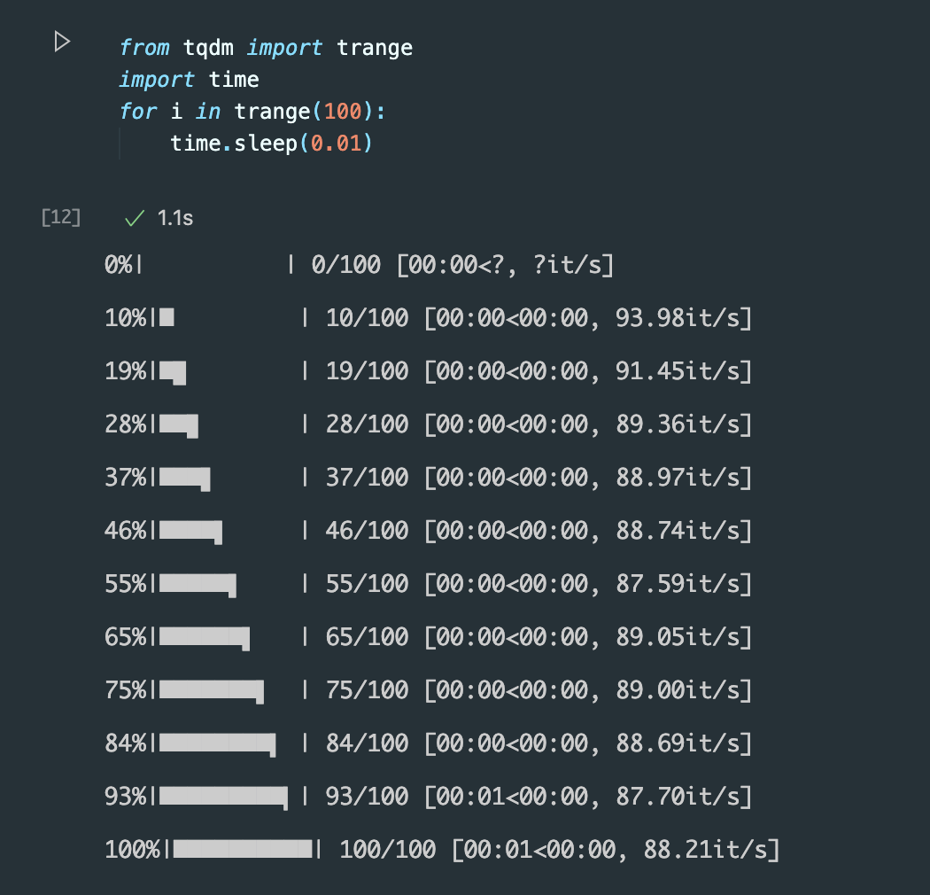930x895 pixels.
Task: Click the 1.1s execution time label
Action: pos(175,218)
